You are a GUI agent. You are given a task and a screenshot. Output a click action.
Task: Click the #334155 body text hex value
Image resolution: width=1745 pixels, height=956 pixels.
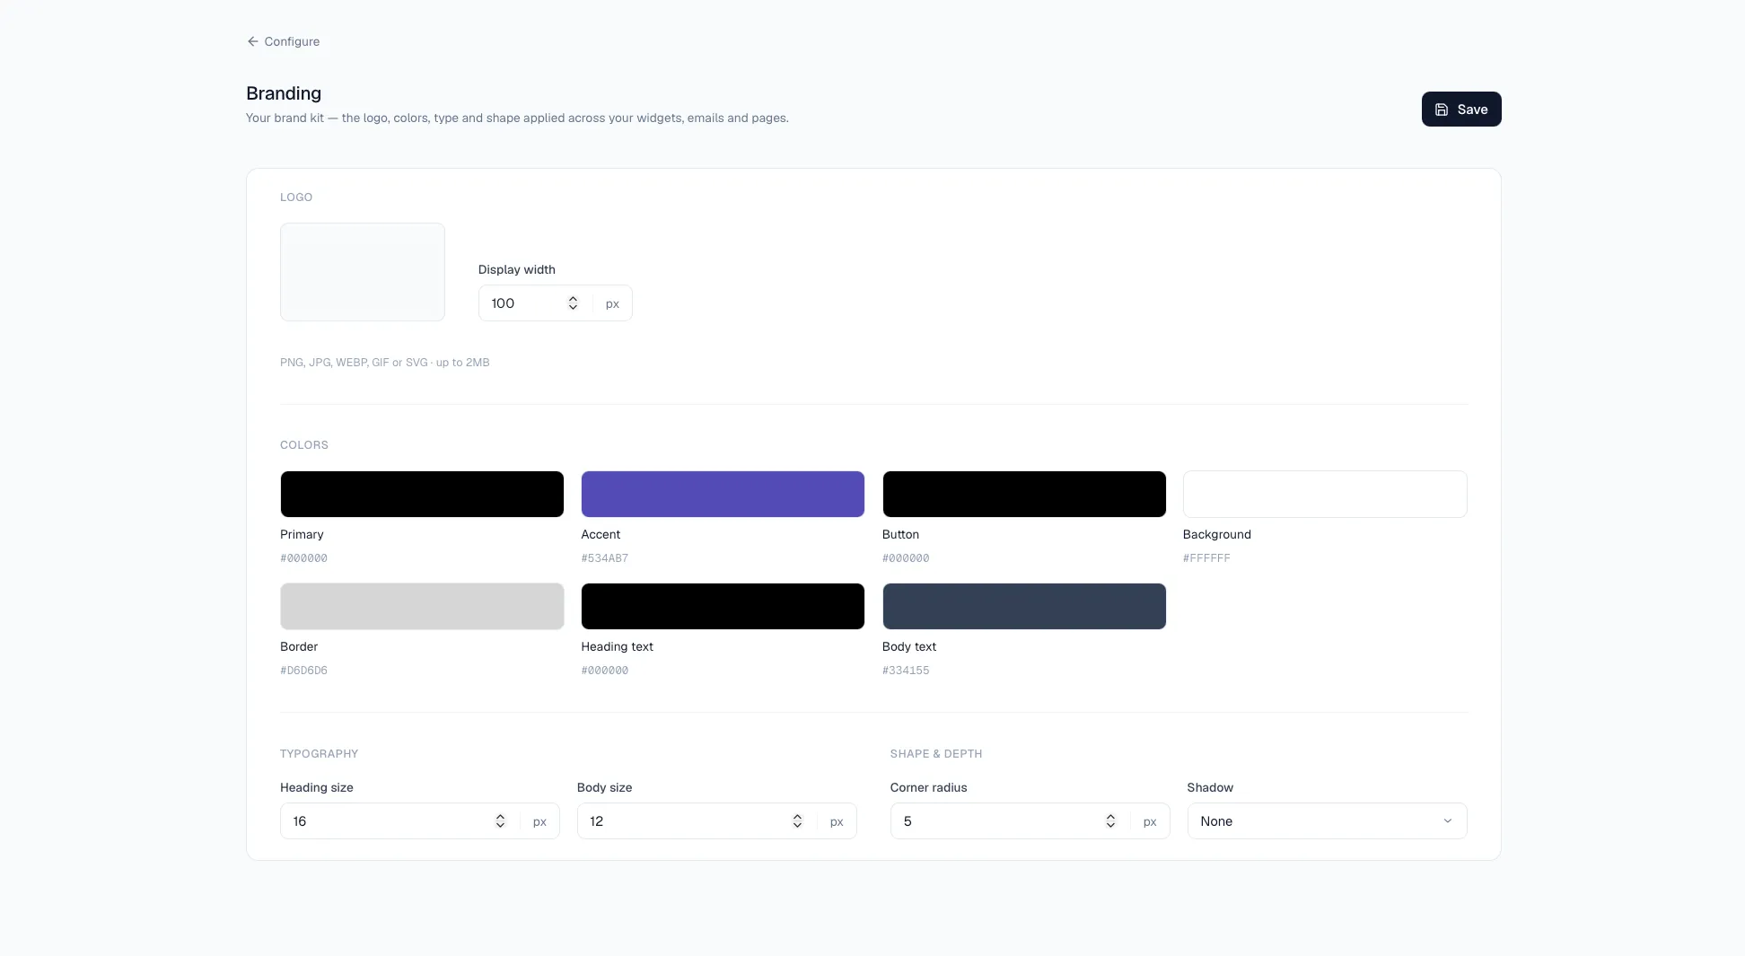pyautogui.click(x=905, y=671)
